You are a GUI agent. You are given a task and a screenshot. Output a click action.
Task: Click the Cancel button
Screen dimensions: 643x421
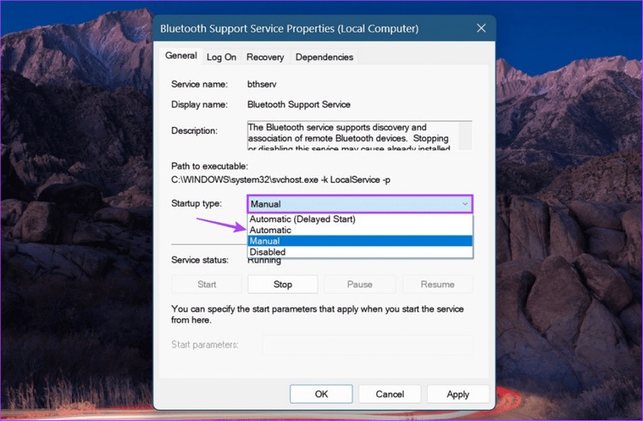(x=389, y=394)
